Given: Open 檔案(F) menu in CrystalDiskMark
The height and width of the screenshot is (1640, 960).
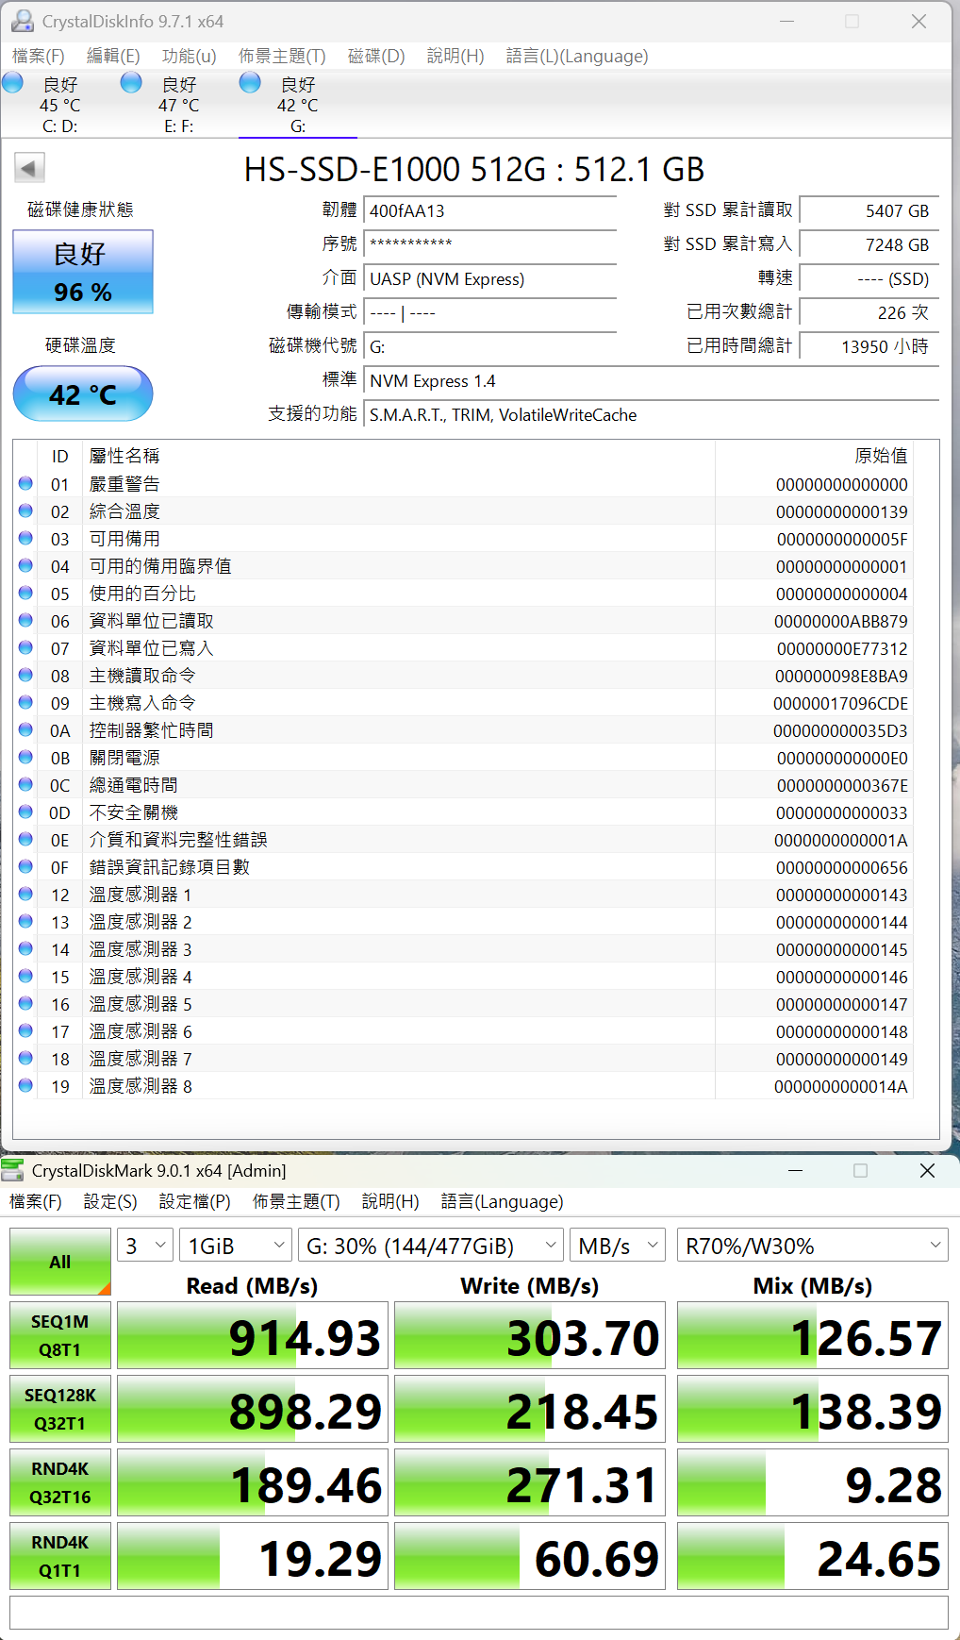Looking at the screenshot, I should pos(36,1201).
